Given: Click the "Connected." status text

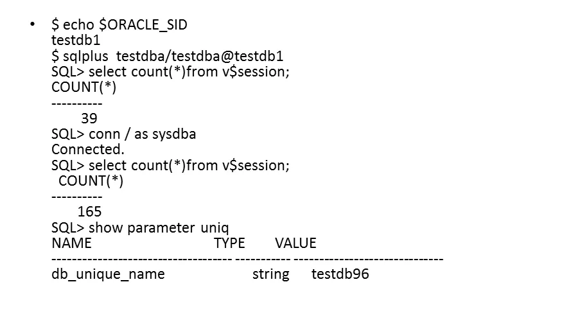Looking at the screenshot, I should [x=87, y=150].
